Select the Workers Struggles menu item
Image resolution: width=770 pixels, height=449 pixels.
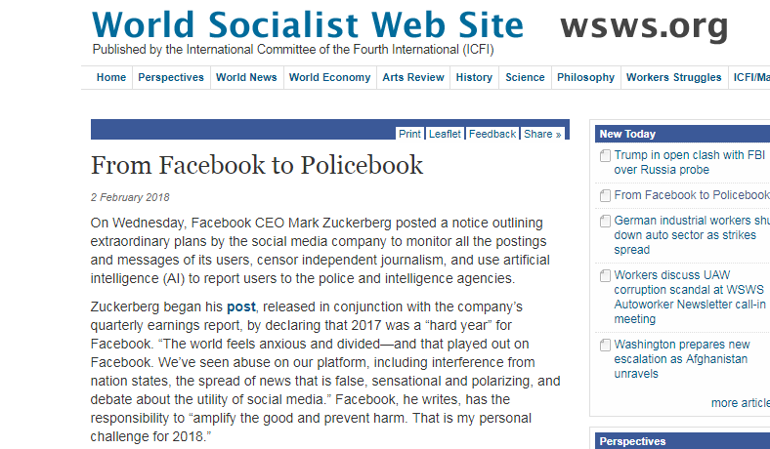pyautogui.click(x=674, y=77)
